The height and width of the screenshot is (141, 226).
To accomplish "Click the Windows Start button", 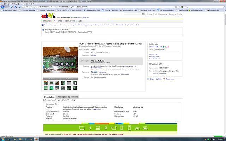I will (x=2, y=139).
